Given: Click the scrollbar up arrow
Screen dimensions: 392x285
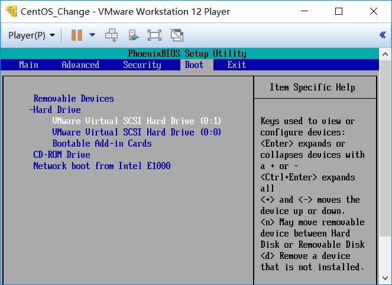Looking at the screenshot, I should [385, 54].
